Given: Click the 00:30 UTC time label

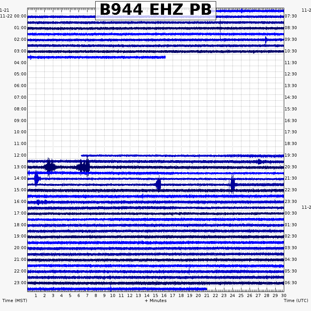Looking at the screenshot, I should point(291,213).
